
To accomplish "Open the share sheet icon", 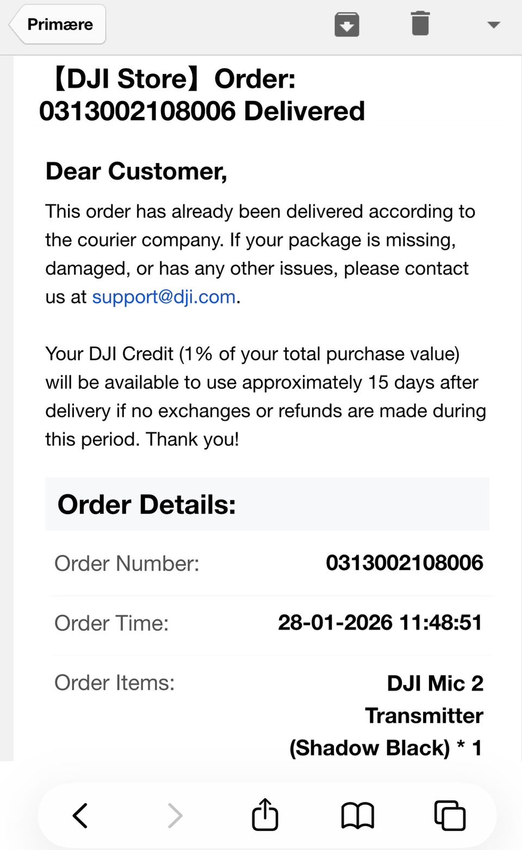I will click(x=265, y=815).
